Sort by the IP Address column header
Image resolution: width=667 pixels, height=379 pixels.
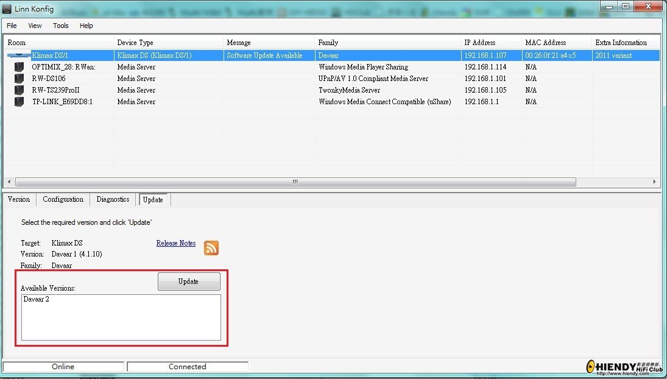(x=492, y=43)
